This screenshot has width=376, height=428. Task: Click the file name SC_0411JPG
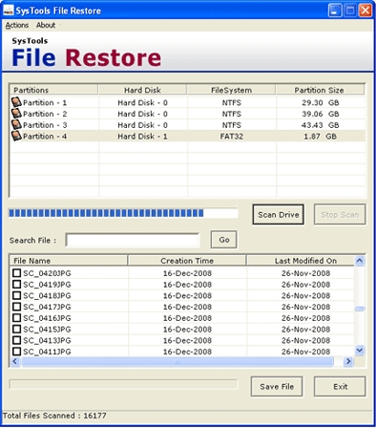[47, 352]
